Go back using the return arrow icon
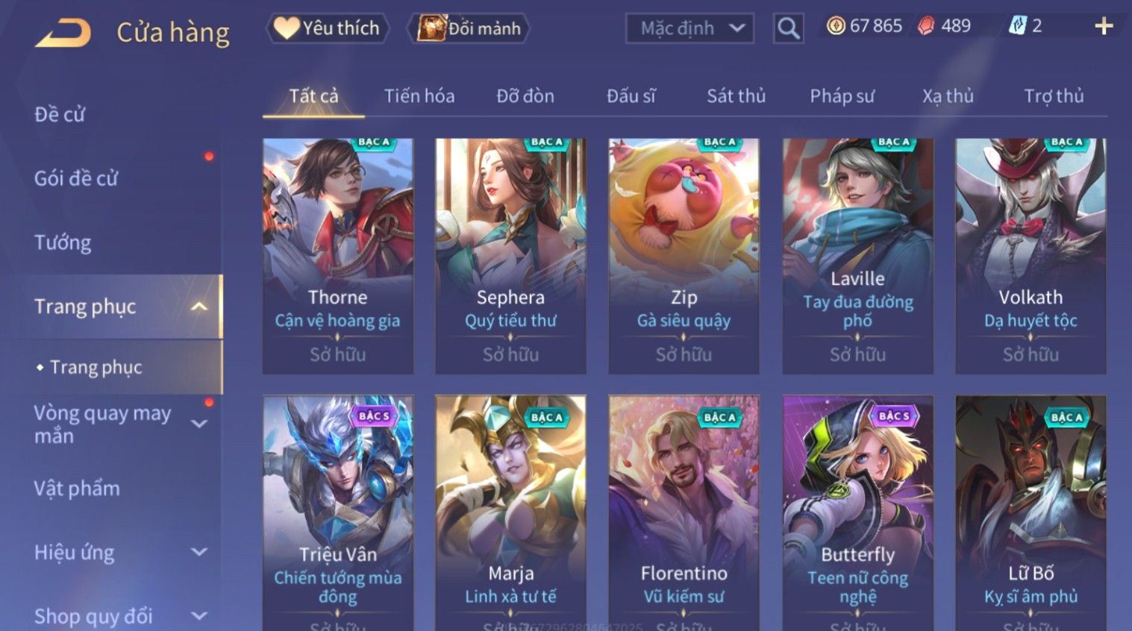 [63, 32]
